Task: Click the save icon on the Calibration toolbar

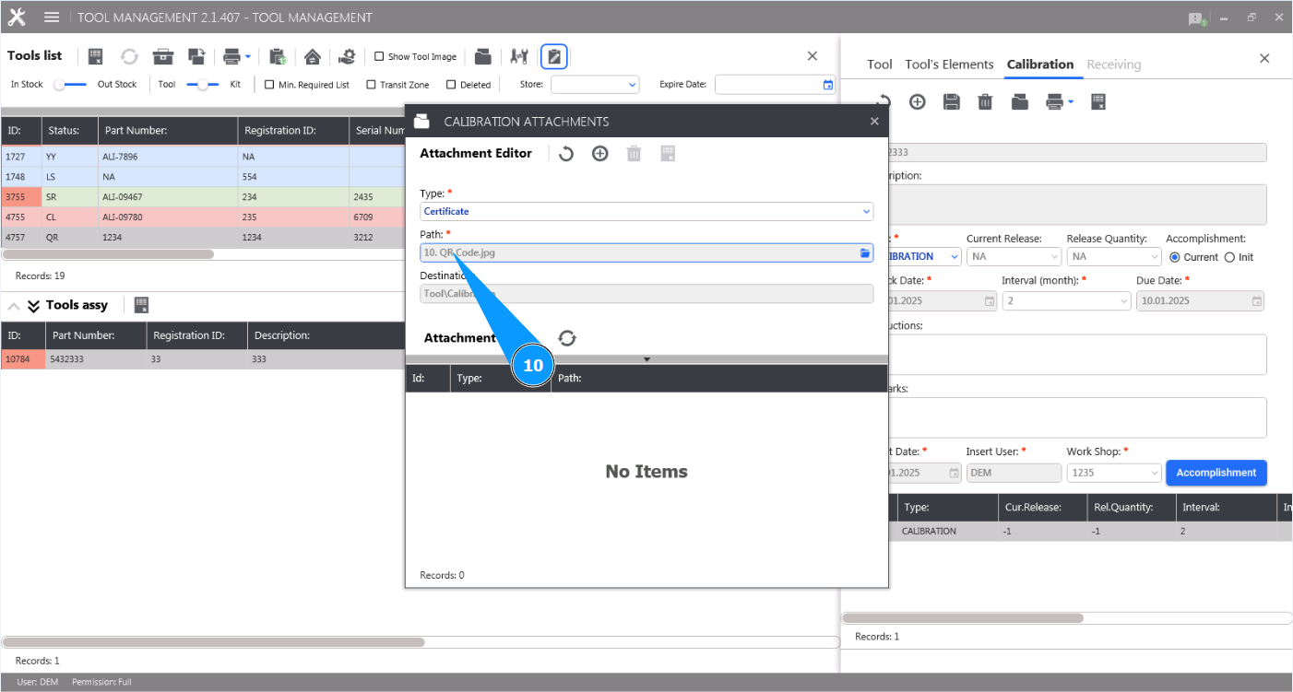Action: coord(951,101)
